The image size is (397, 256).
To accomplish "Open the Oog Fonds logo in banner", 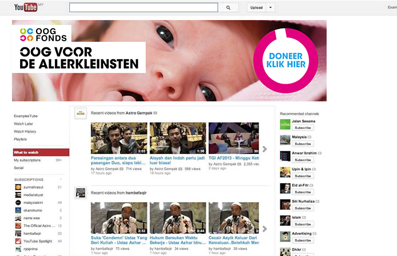I will [43, 34].
